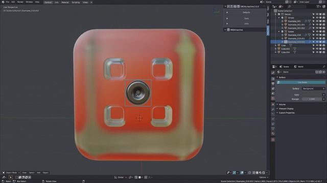Open the File menu
Screen dimensions: 327x183
(x=8, y=2)
